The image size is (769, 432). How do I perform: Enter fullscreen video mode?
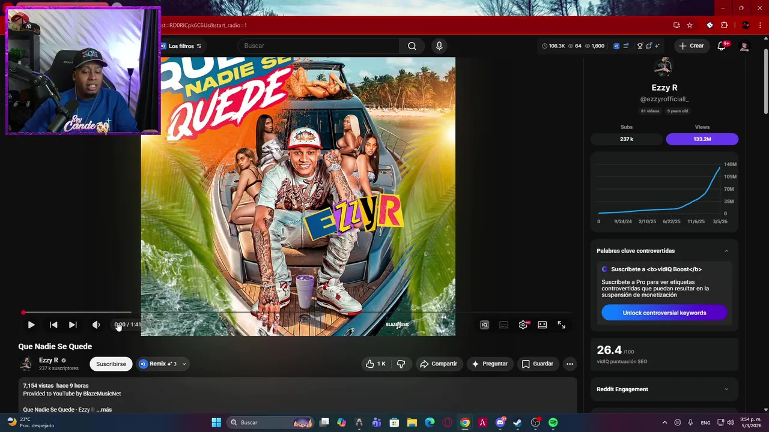click(561, 325)
